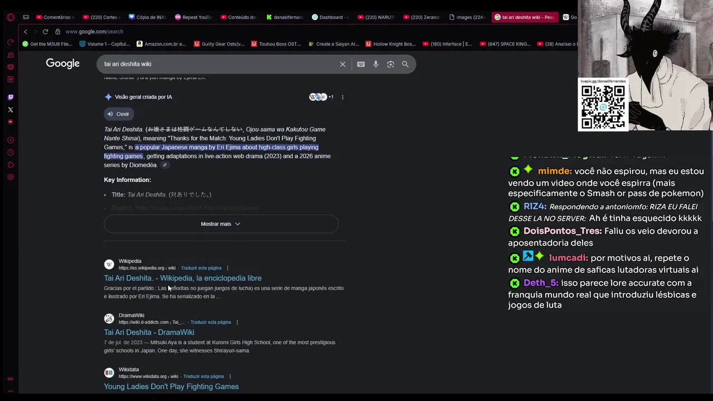Switch to the images (224x tab

(x=469, y=17)
